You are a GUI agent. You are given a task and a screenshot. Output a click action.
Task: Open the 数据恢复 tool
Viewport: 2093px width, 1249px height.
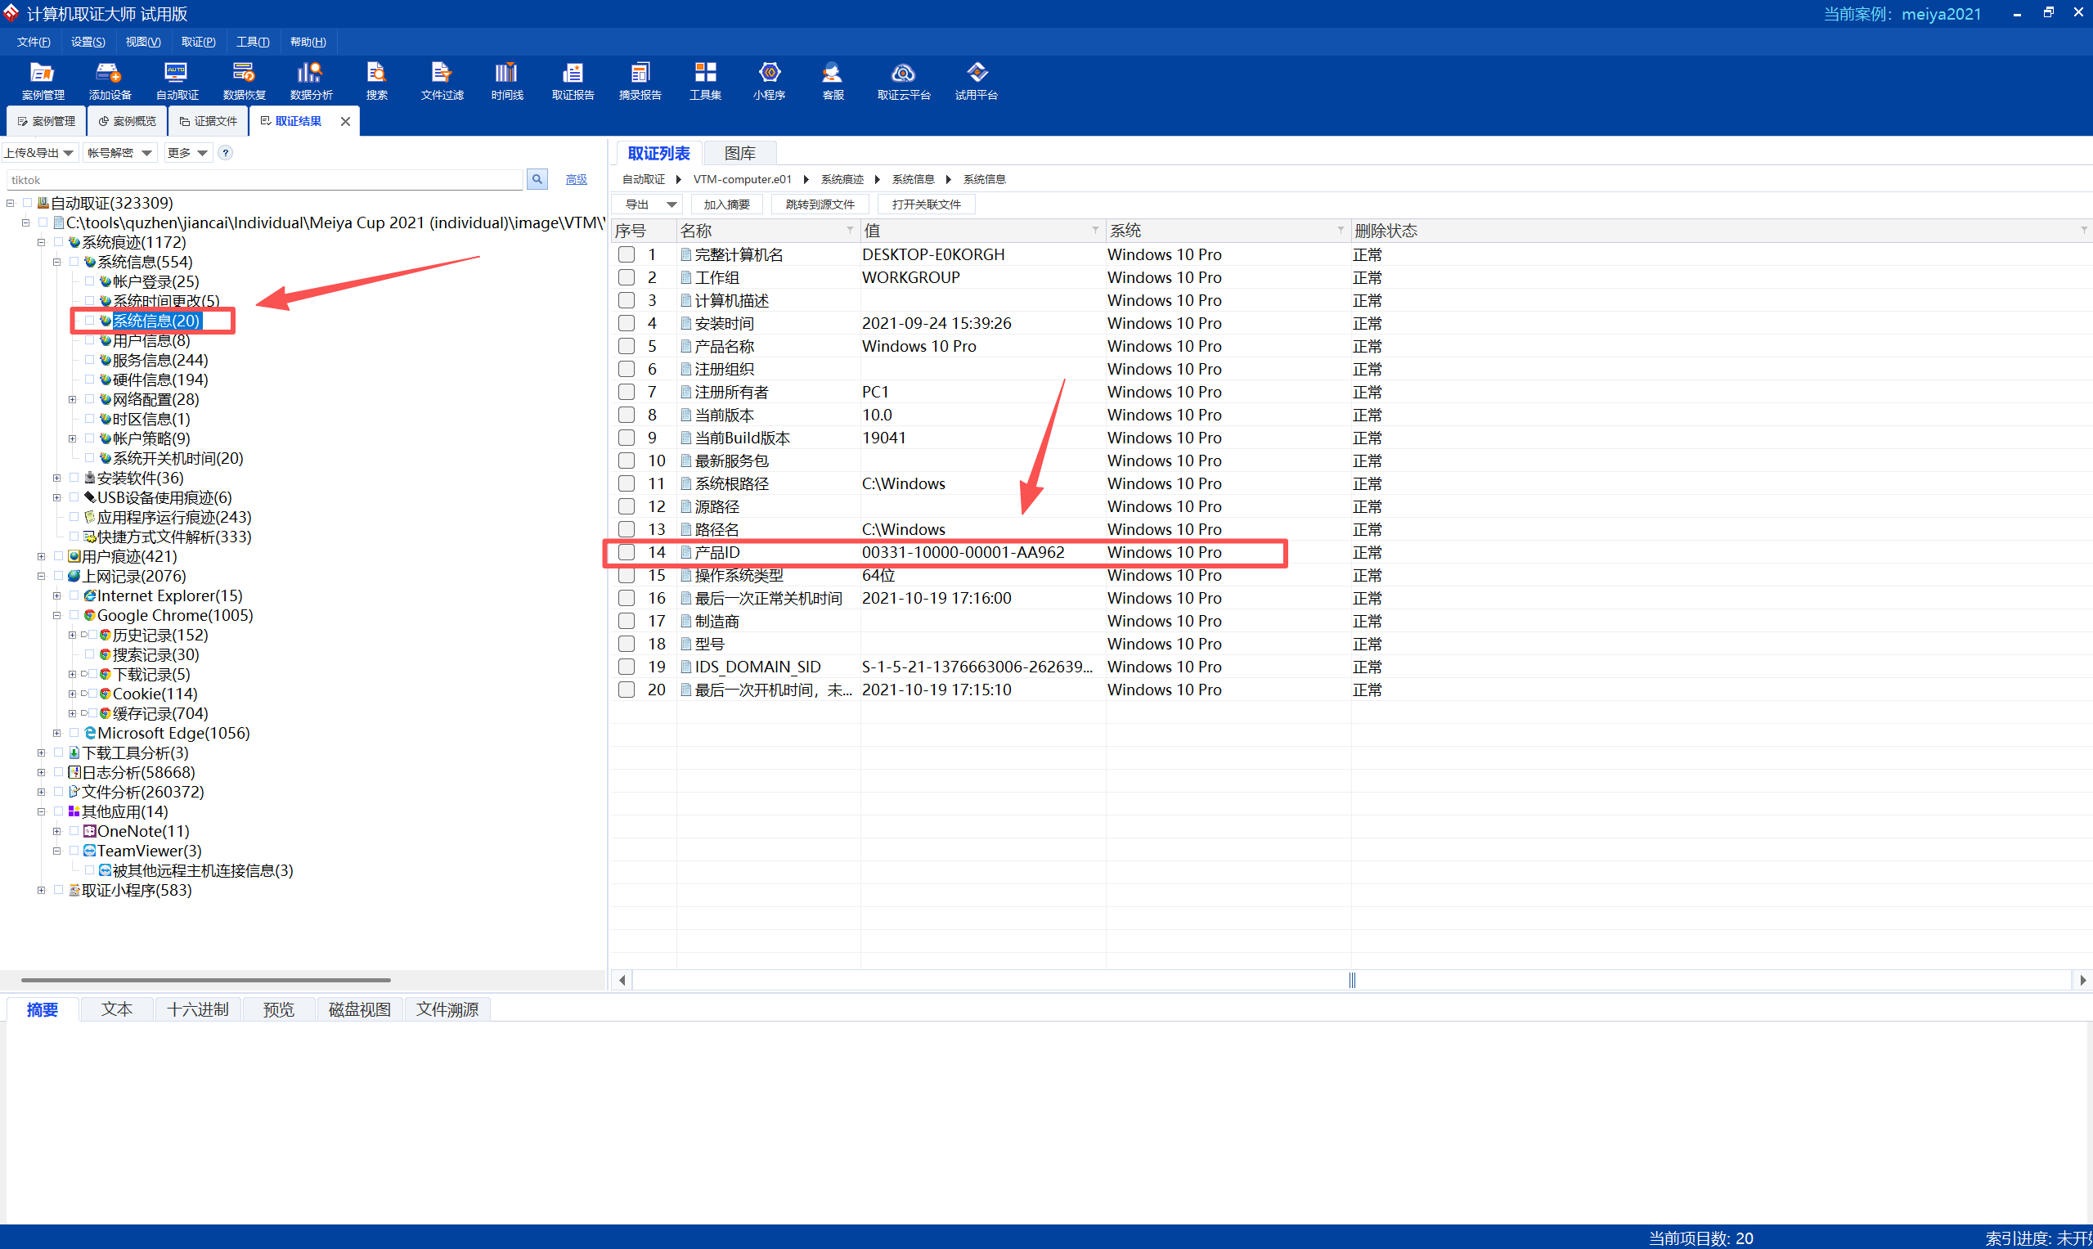pyautogui.click(x=244, y=81)
